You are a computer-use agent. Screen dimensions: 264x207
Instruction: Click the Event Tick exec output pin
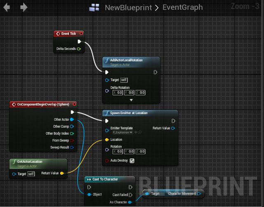point(79,42)
